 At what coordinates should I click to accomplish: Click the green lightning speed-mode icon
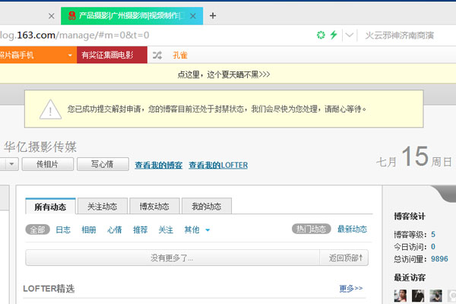coord(333,35)
